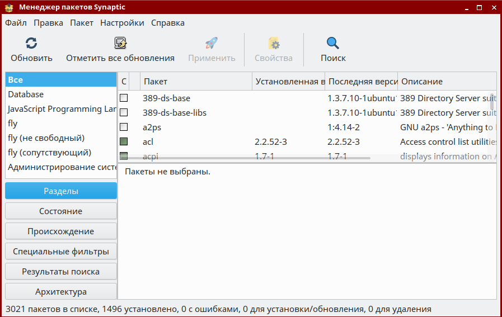Select the acl package name
The width and height of the screenshot is (502, 317).
[148, 141]
